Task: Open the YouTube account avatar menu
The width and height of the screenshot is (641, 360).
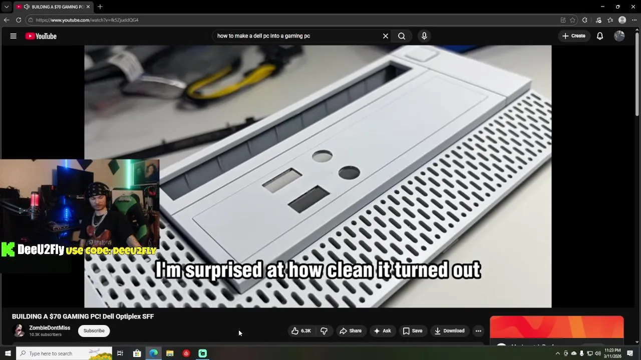Action: pos(619,36)
